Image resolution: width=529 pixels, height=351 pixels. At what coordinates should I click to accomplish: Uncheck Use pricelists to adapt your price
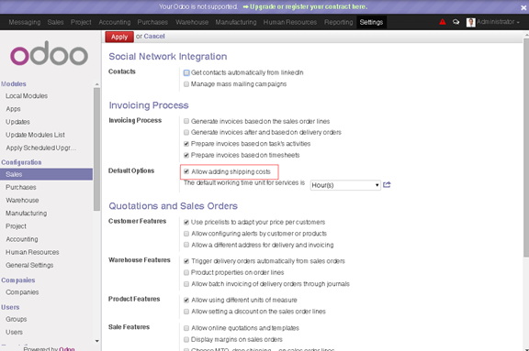pos(186,222)
